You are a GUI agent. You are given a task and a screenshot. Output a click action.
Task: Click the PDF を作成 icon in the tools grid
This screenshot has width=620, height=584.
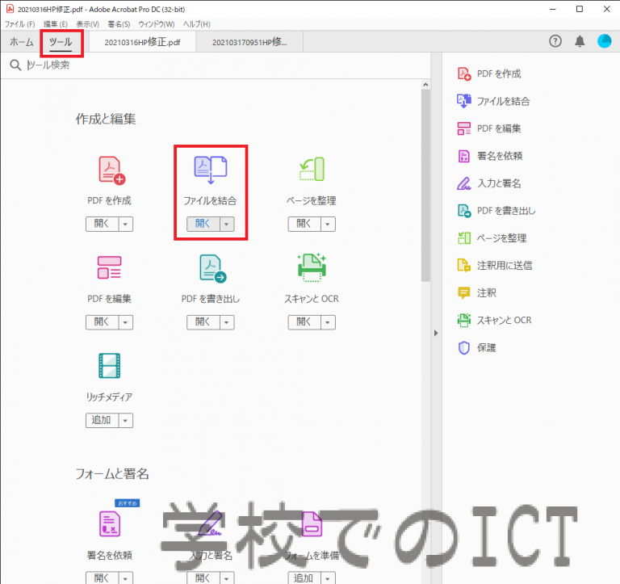click(x=111, y=170)
